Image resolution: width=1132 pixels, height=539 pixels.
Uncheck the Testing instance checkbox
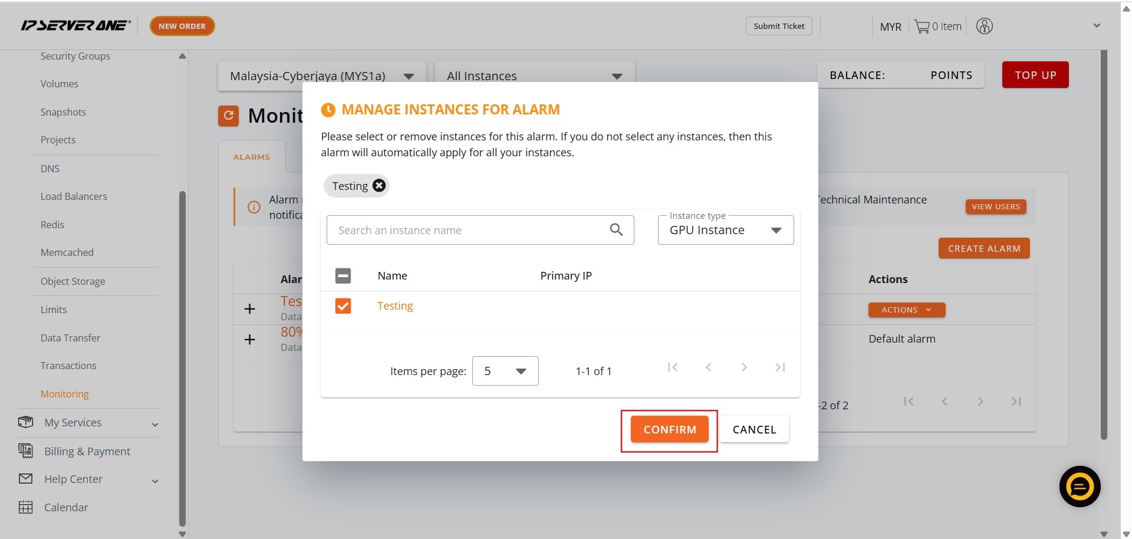[x=343, y=306]
